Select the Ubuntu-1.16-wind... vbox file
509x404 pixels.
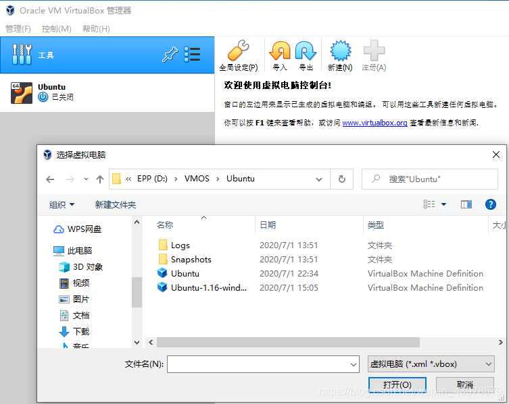click(202, 288)
